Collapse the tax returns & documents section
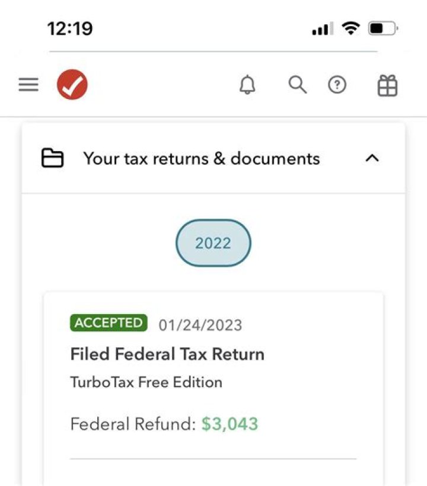 click(372, 158)
